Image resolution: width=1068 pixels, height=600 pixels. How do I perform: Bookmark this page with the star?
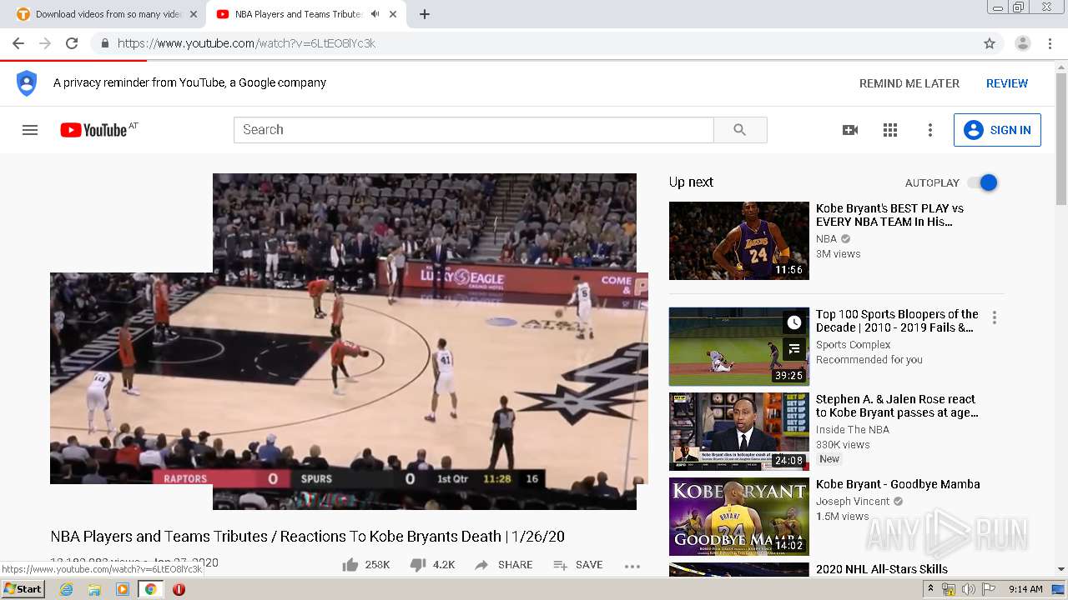[990, 43]
